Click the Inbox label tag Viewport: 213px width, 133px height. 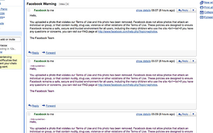(62, 4)
